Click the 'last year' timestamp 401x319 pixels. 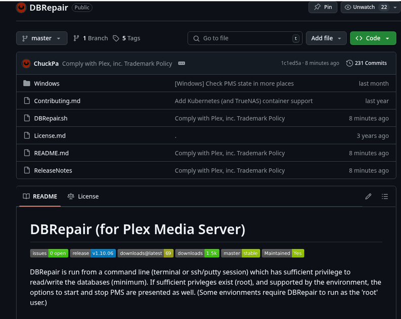[x=377, y=101]
